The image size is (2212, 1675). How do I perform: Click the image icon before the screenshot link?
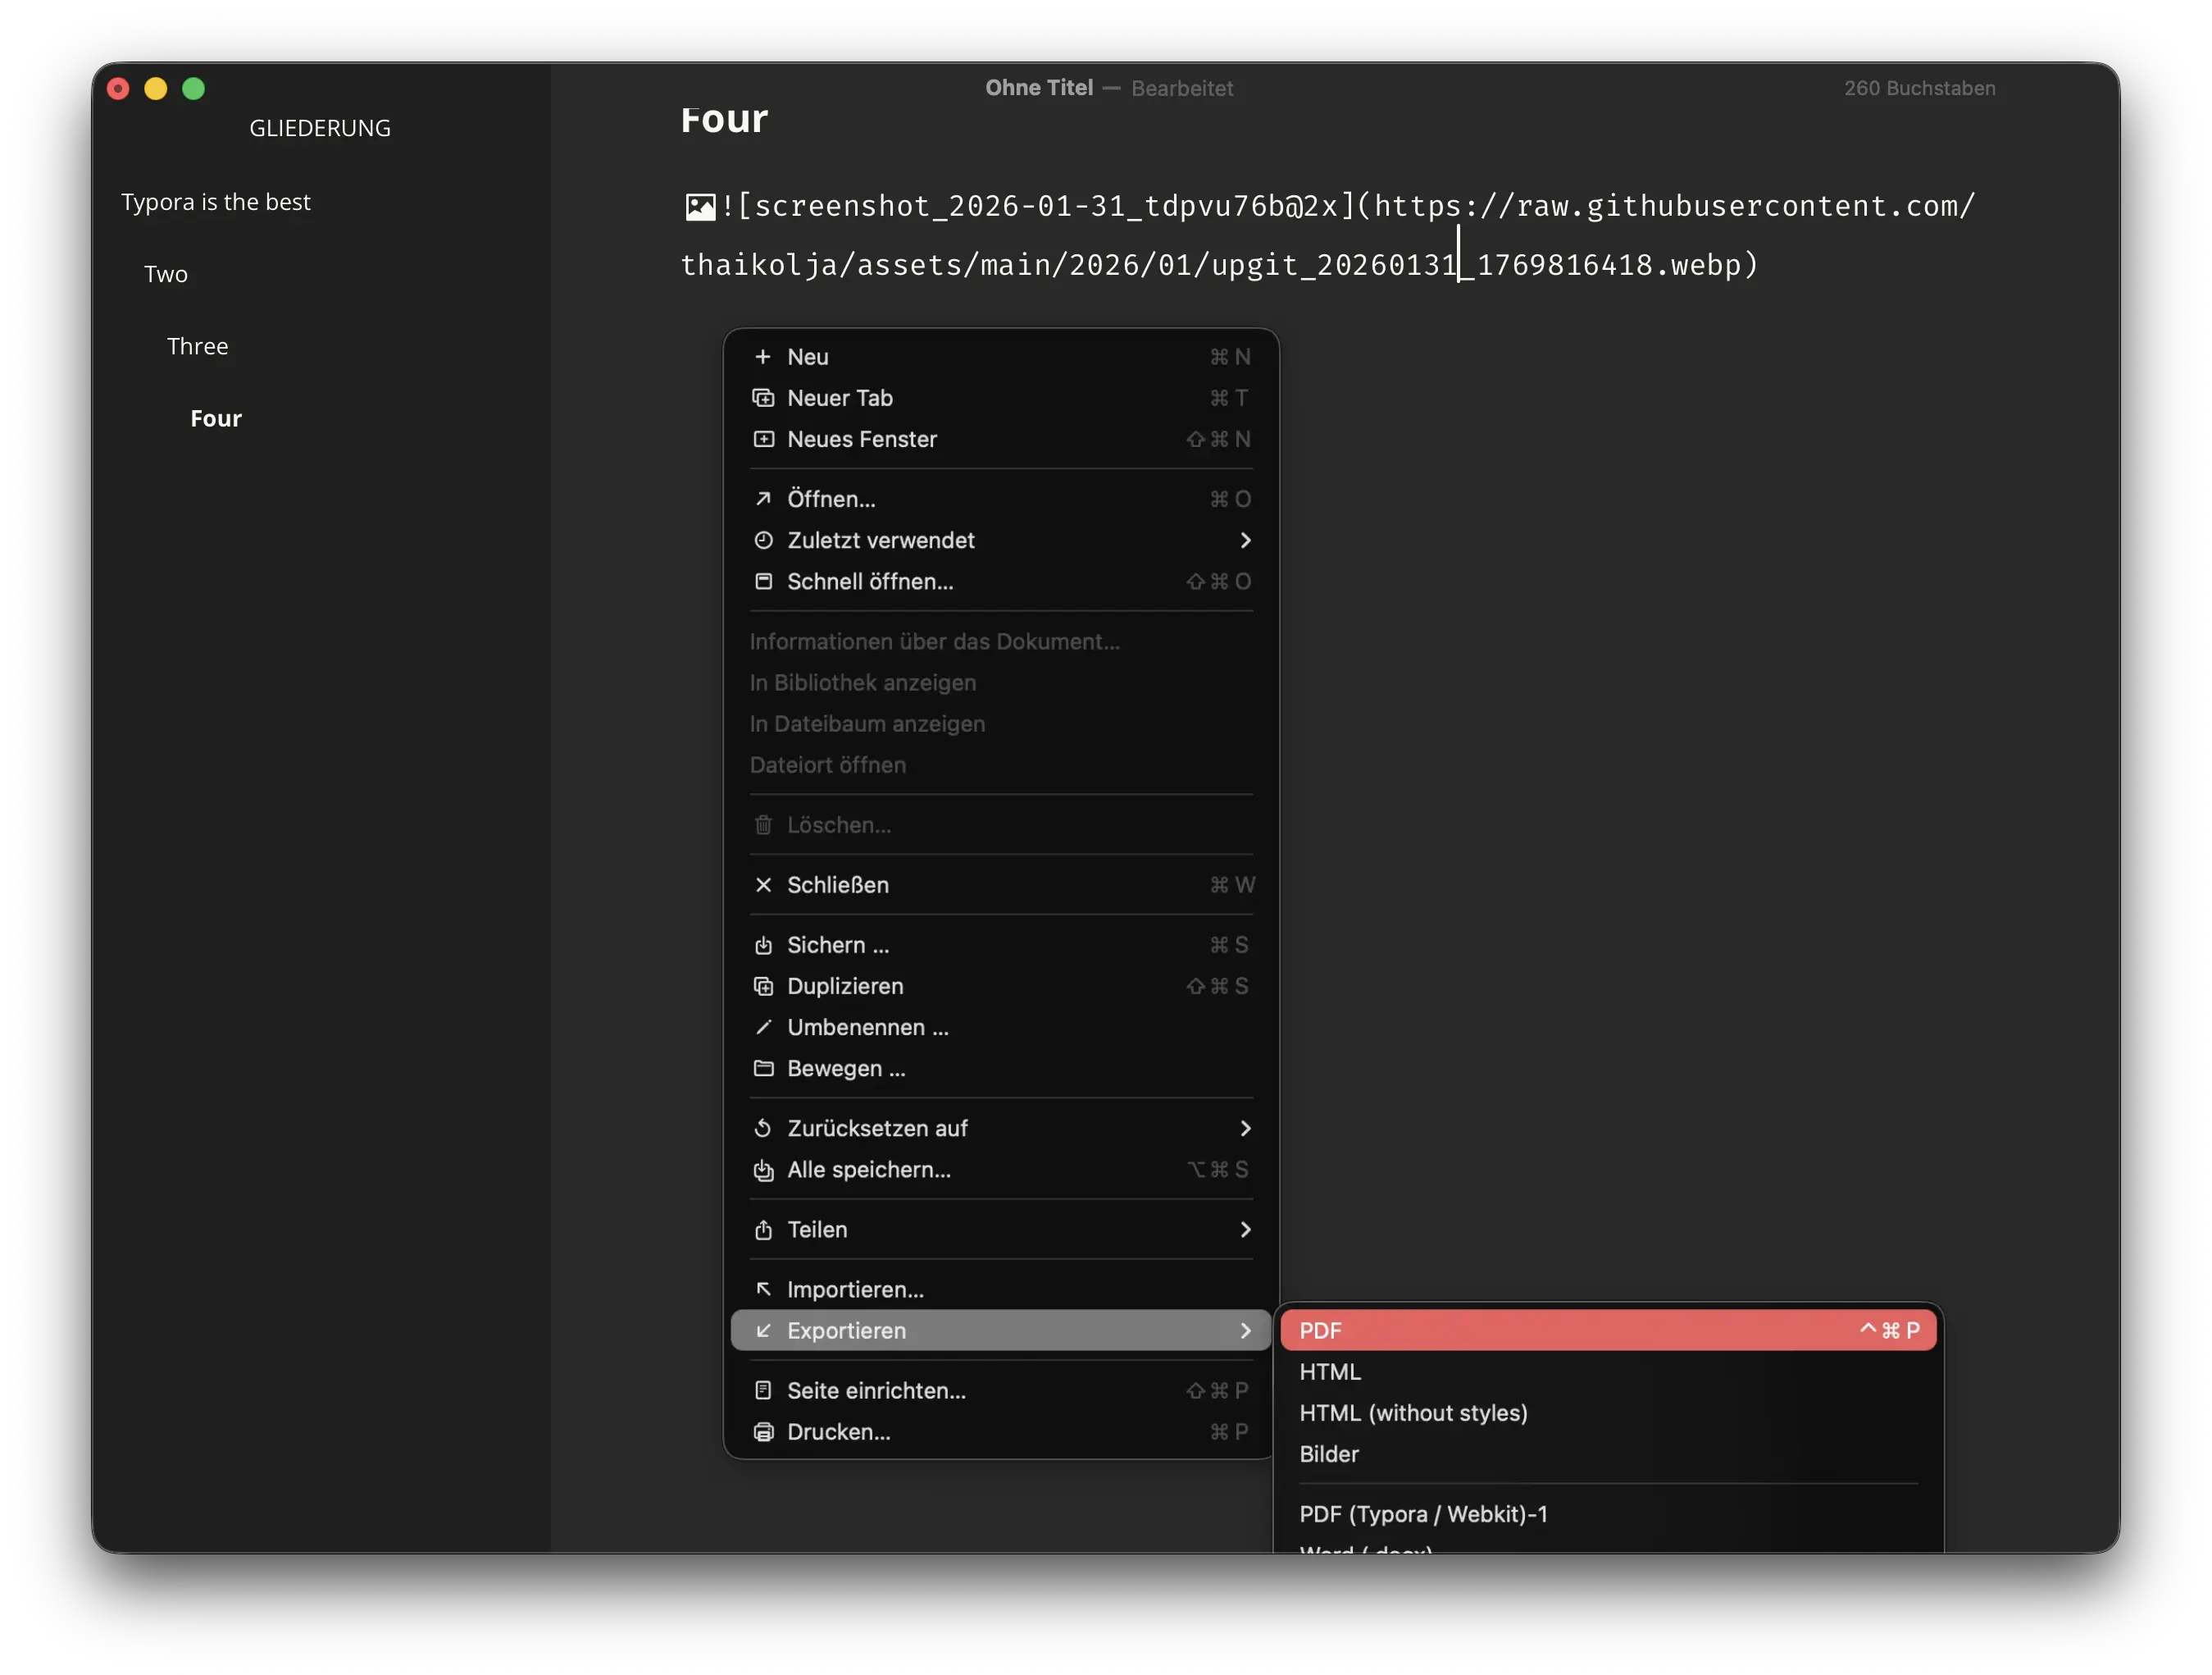point(700,208)
